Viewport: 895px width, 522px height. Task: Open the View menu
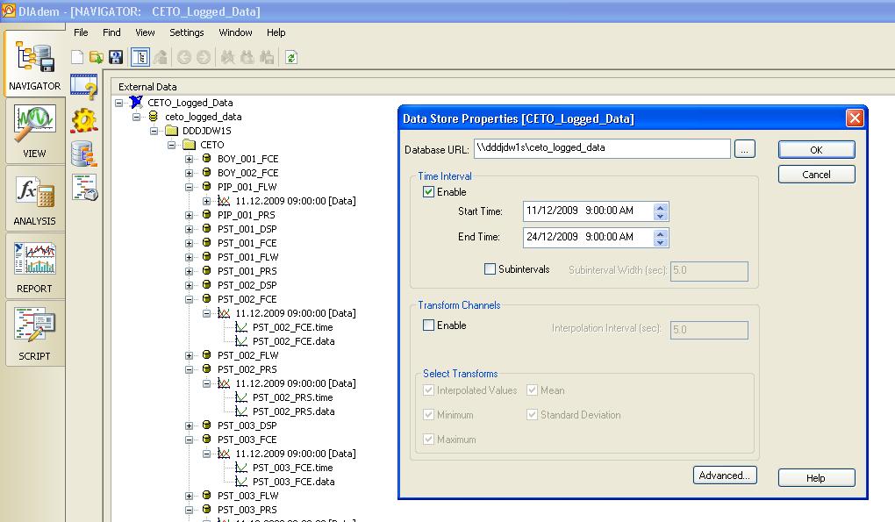(145, 32)
